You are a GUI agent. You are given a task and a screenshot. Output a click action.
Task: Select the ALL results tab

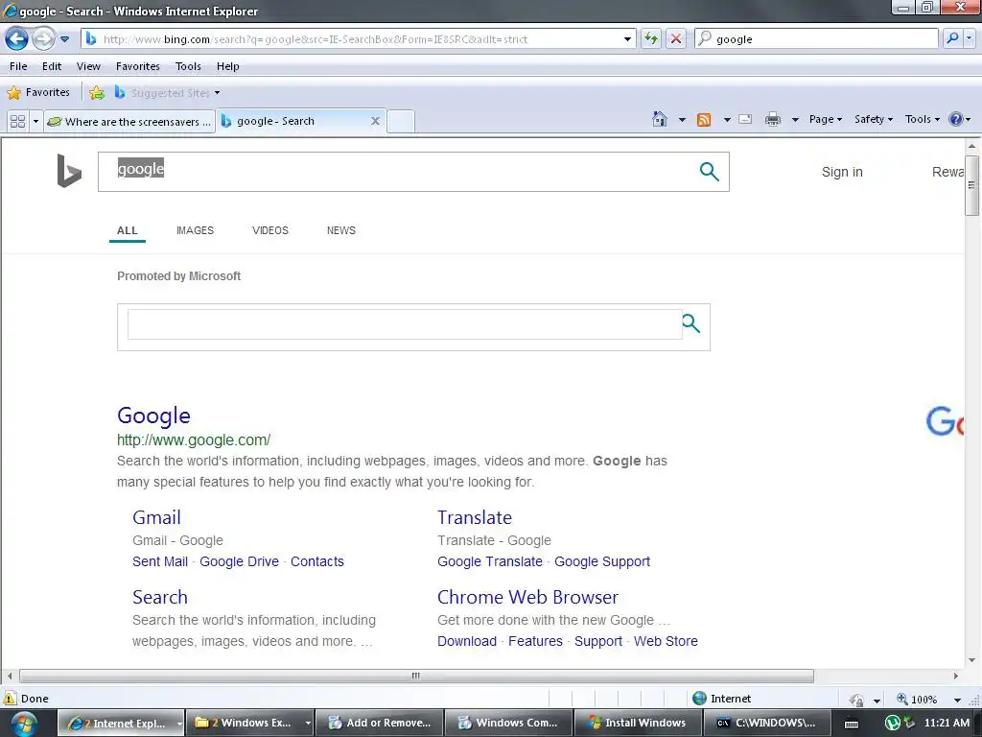[128, 230]
